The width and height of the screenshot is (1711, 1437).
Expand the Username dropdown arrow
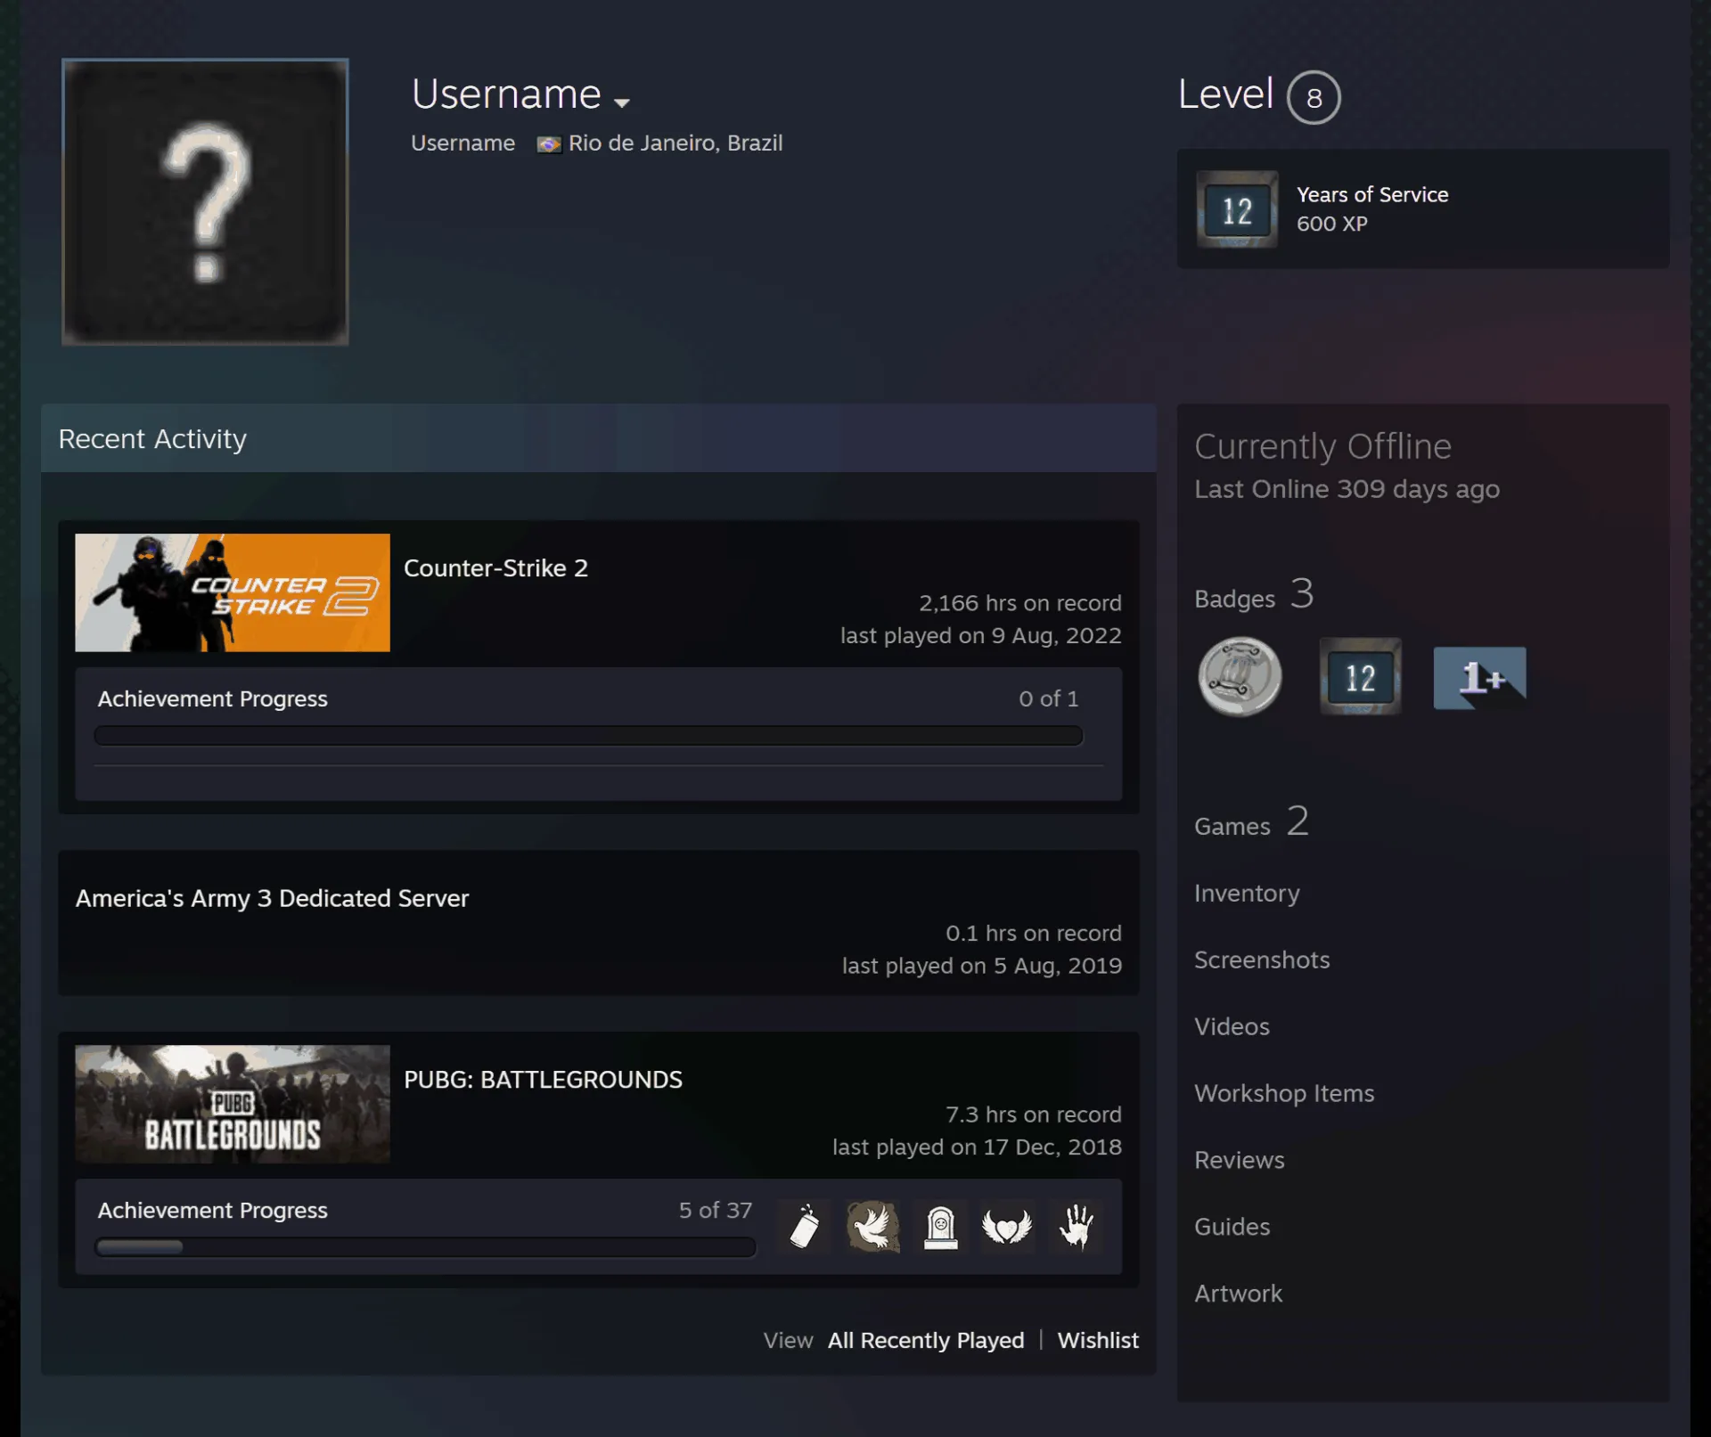[x=622, y=102]
